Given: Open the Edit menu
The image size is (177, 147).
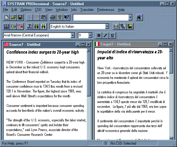Looking at the screenshot, I should (x=14, y=10).
